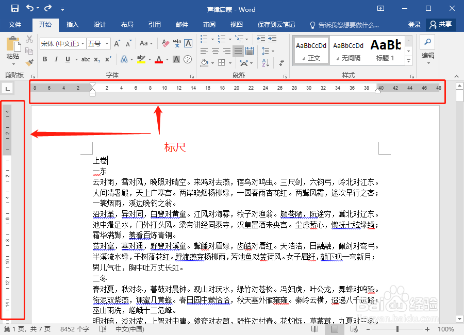The height and width of the screenshot is (335, 464).
Task: Apply strikethrough formatting from the Font group
Action: coord(87,59)
